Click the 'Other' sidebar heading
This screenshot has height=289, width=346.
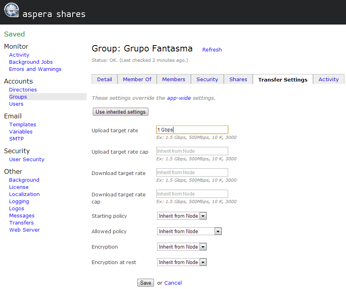13,171
